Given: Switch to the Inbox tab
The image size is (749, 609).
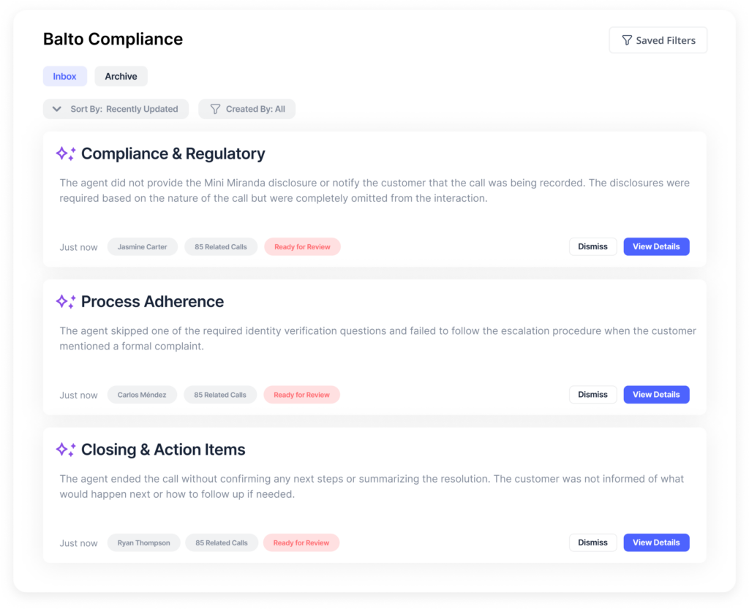Looking at the screenshot, I should tap(65, 76).
